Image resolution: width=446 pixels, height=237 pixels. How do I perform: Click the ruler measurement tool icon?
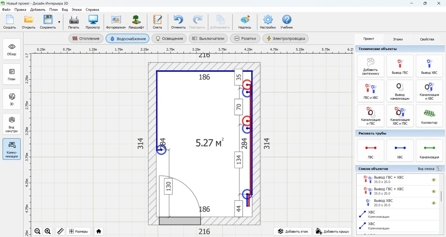60,231
